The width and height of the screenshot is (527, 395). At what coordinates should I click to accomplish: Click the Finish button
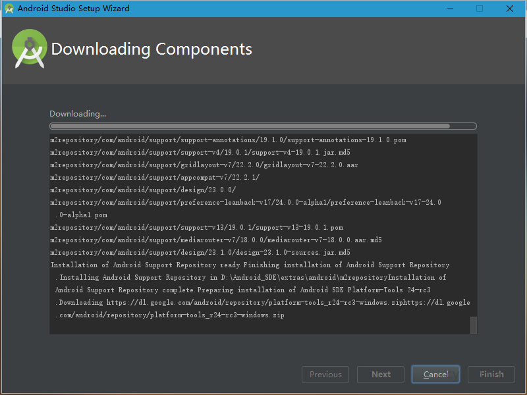(x=491, y=375)
